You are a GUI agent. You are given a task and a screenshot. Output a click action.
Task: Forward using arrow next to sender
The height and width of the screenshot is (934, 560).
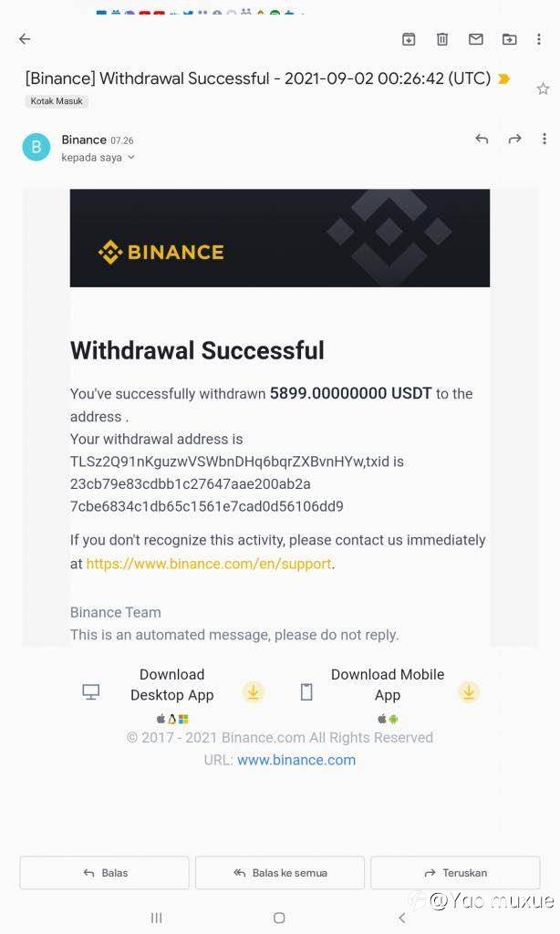514,139
